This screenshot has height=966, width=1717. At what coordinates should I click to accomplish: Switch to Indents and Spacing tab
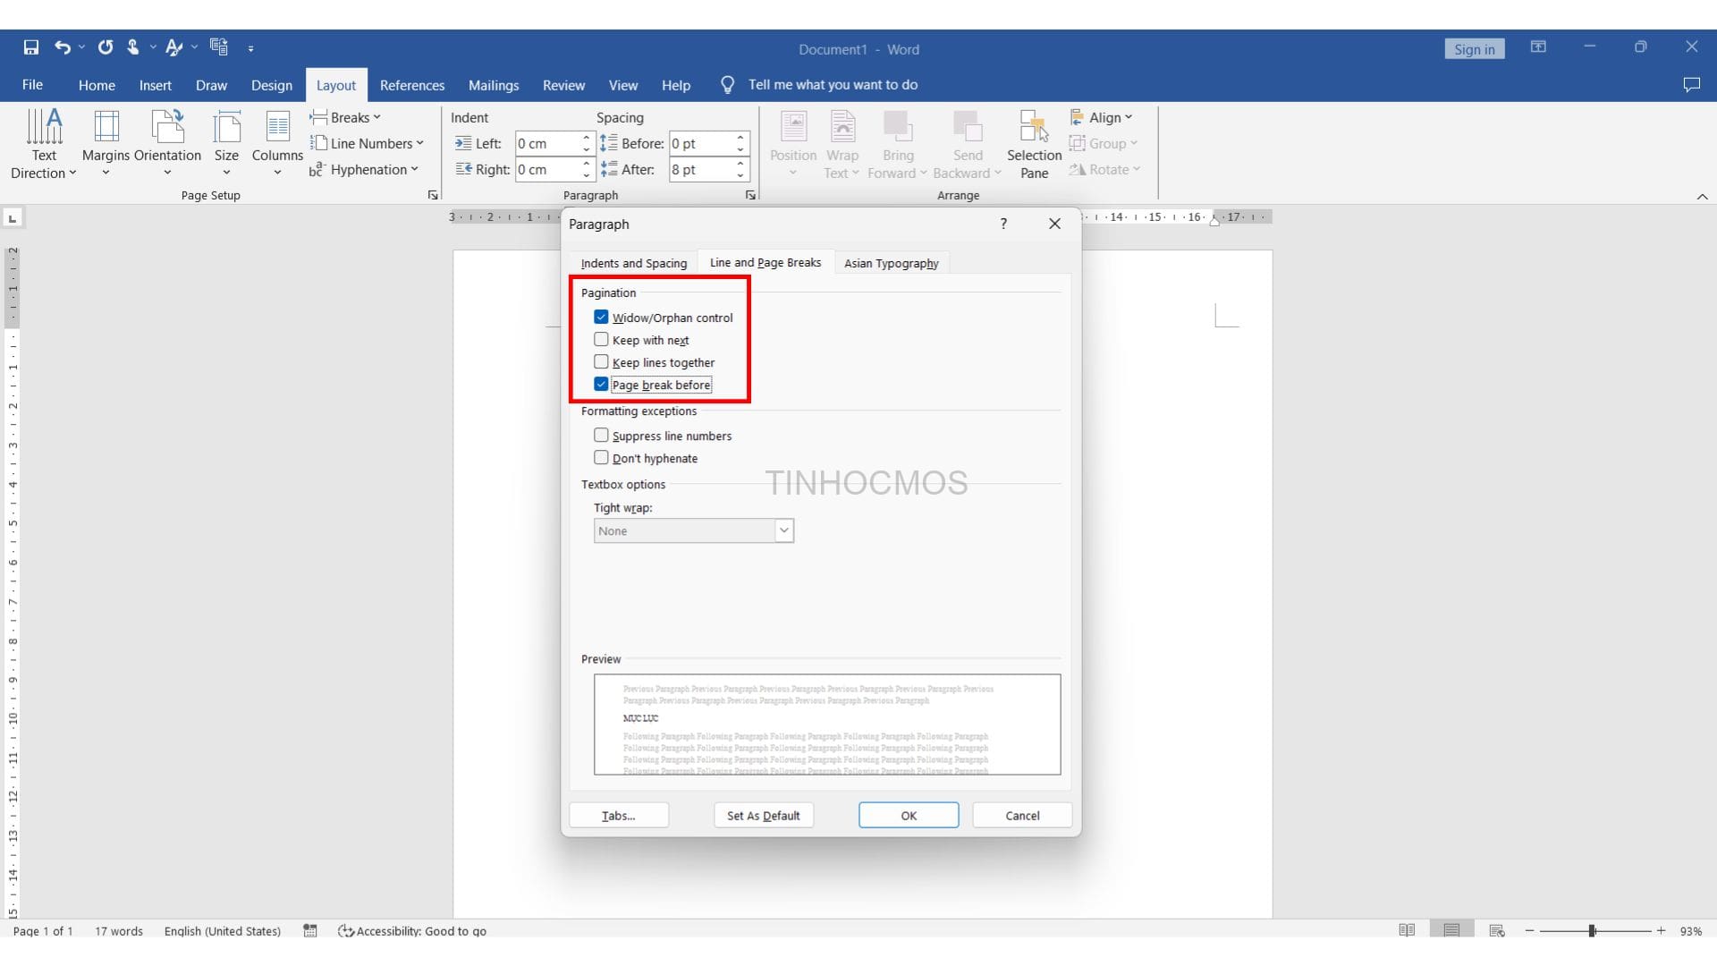[633, 262]
